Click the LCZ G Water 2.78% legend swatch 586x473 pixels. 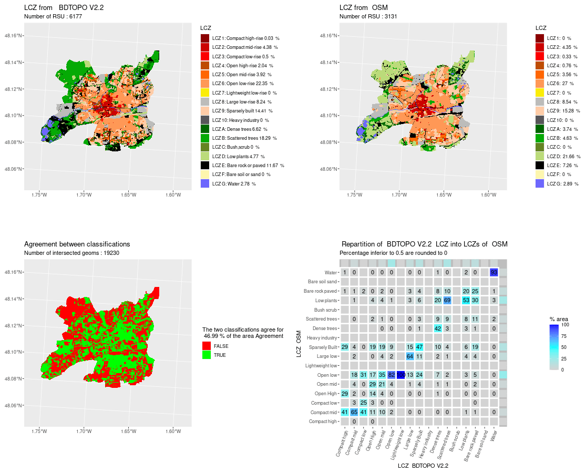click(205, 184)
